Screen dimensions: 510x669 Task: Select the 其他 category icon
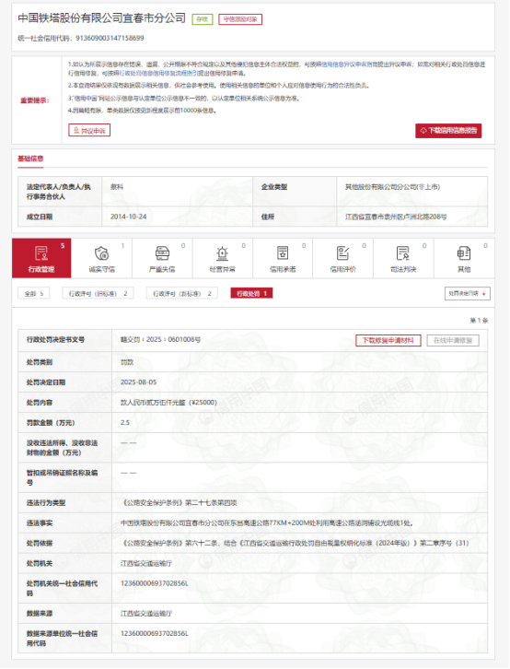click(x=464, y=253)
